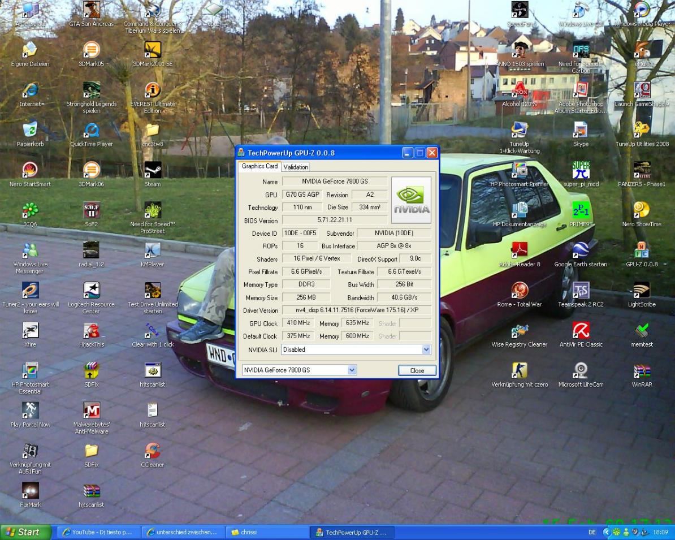Select the super_pi_mod desktop icon
Viewport: 675px width, 540px height.
[581, 170]
